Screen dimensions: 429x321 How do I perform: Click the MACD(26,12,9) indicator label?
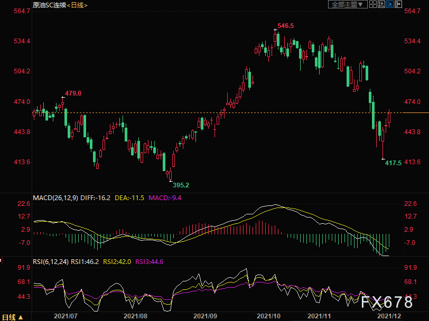[55, 197]
